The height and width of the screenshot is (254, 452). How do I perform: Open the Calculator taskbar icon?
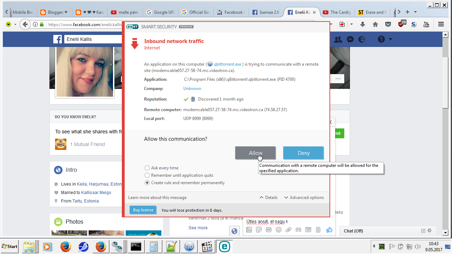[154, 246]
